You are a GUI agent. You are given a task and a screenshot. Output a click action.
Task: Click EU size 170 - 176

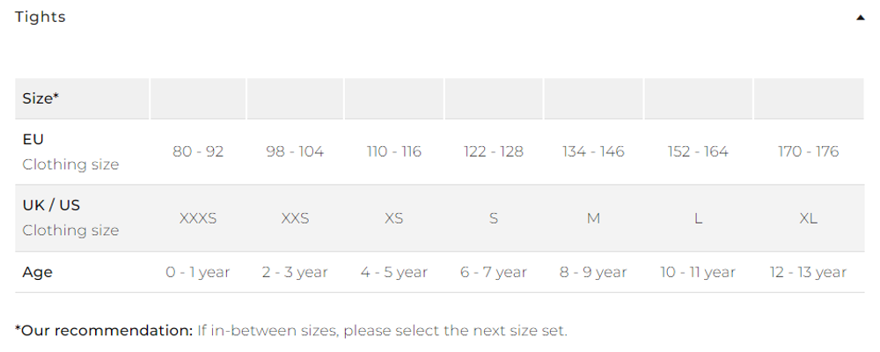coord(808,151)
